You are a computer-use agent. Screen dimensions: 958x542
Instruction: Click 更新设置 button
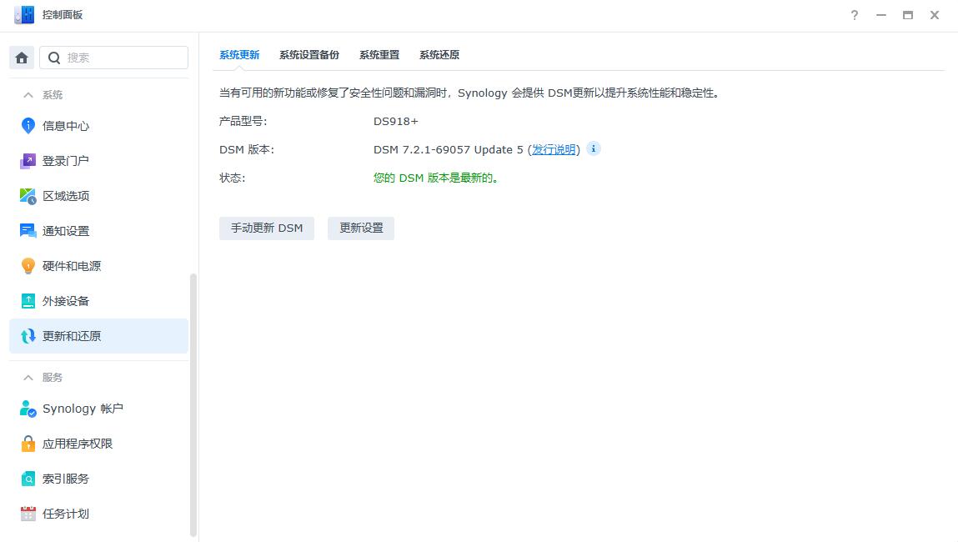pyautogui.click(x=360, y=228)
